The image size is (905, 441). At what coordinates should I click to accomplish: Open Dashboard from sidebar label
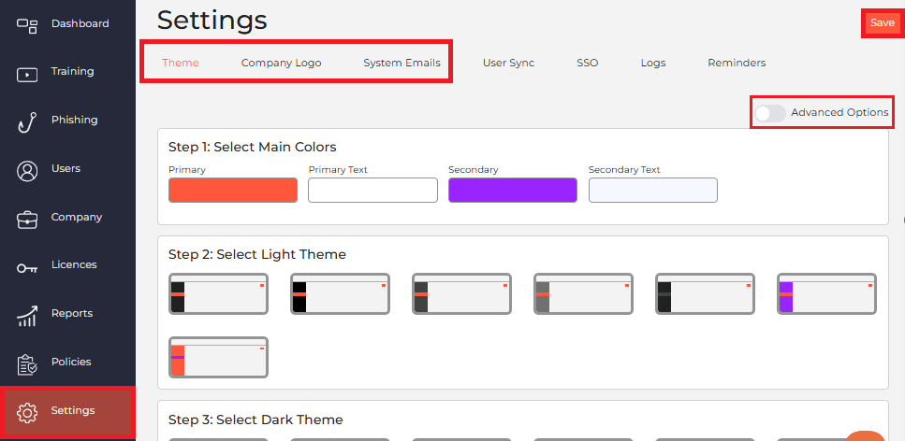80,23
